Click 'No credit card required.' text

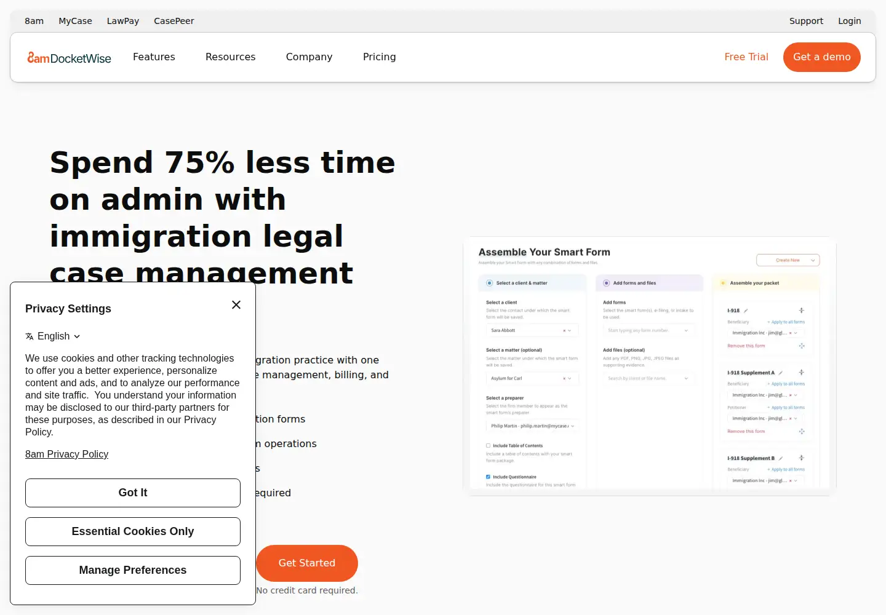tap(307, 590)
